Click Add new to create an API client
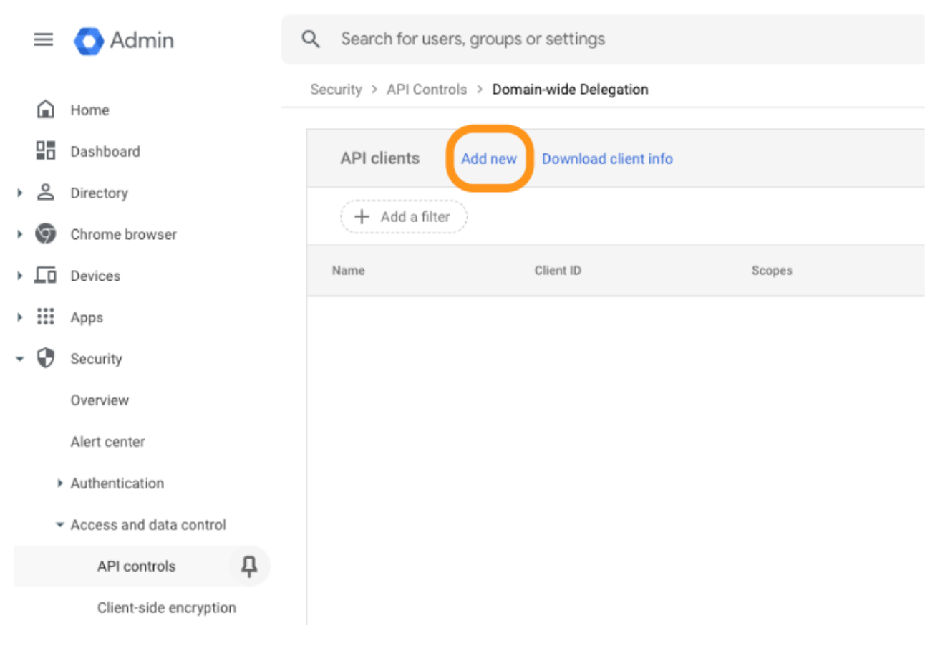 point(489,158)
